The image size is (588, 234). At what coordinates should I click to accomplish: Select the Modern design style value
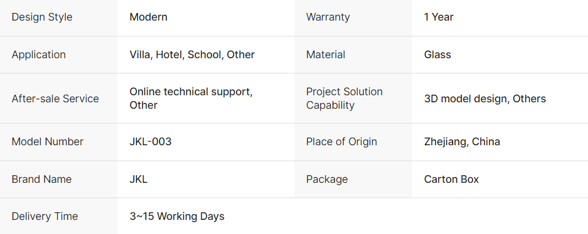[x=148, y=17]
